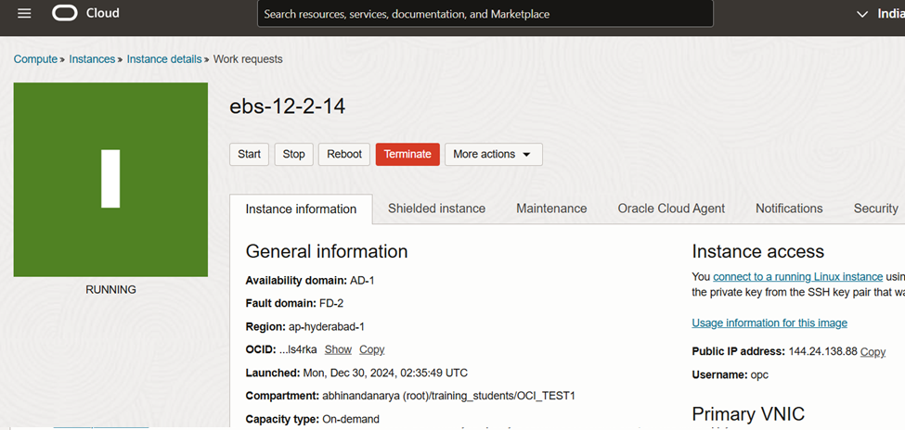Open Instance details breadcrumb link
Screen dimensions: 905x430
tap(163, 59)
